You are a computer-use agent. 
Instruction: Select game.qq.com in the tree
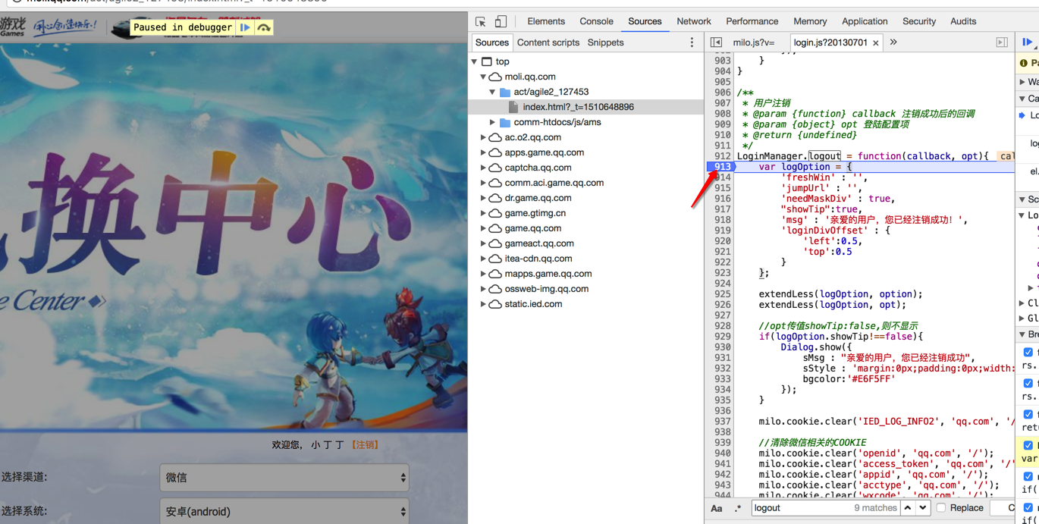point(533,228)
